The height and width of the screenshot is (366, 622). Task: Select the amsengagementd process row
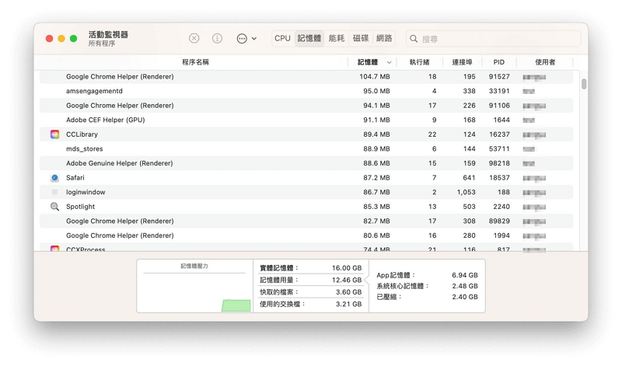point(306,91)
